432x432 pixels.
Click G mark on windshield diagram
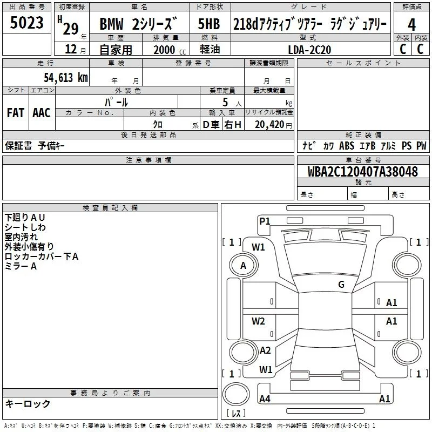[341, 284]
